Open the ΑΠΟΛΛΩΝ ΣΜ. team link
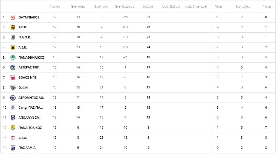The width and height of the screenshot is (276, 154). click(29, 118)
